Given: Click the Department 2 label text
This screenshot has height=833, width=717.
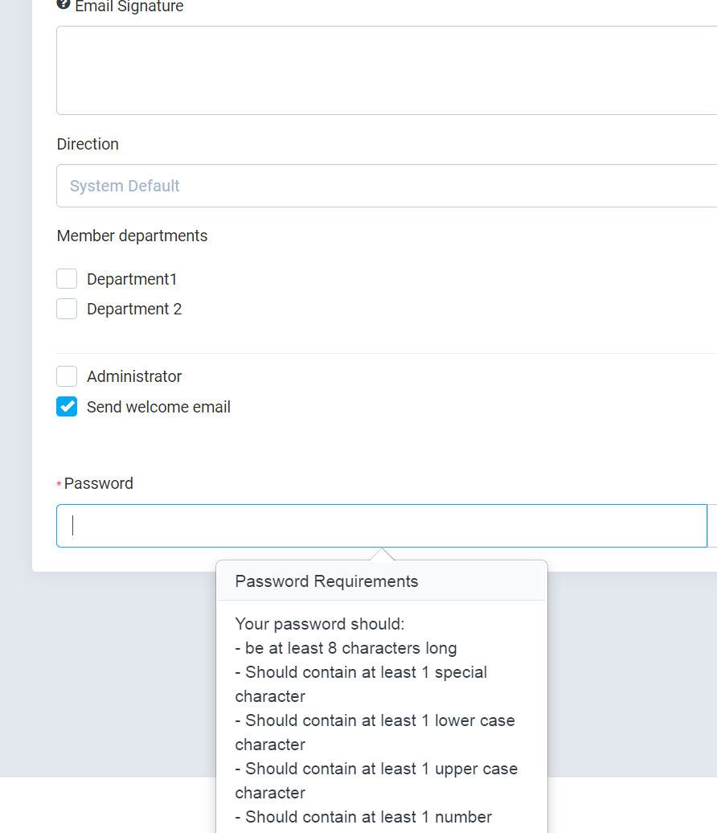Looking at the screenshot, I should (x=134, y=309).
